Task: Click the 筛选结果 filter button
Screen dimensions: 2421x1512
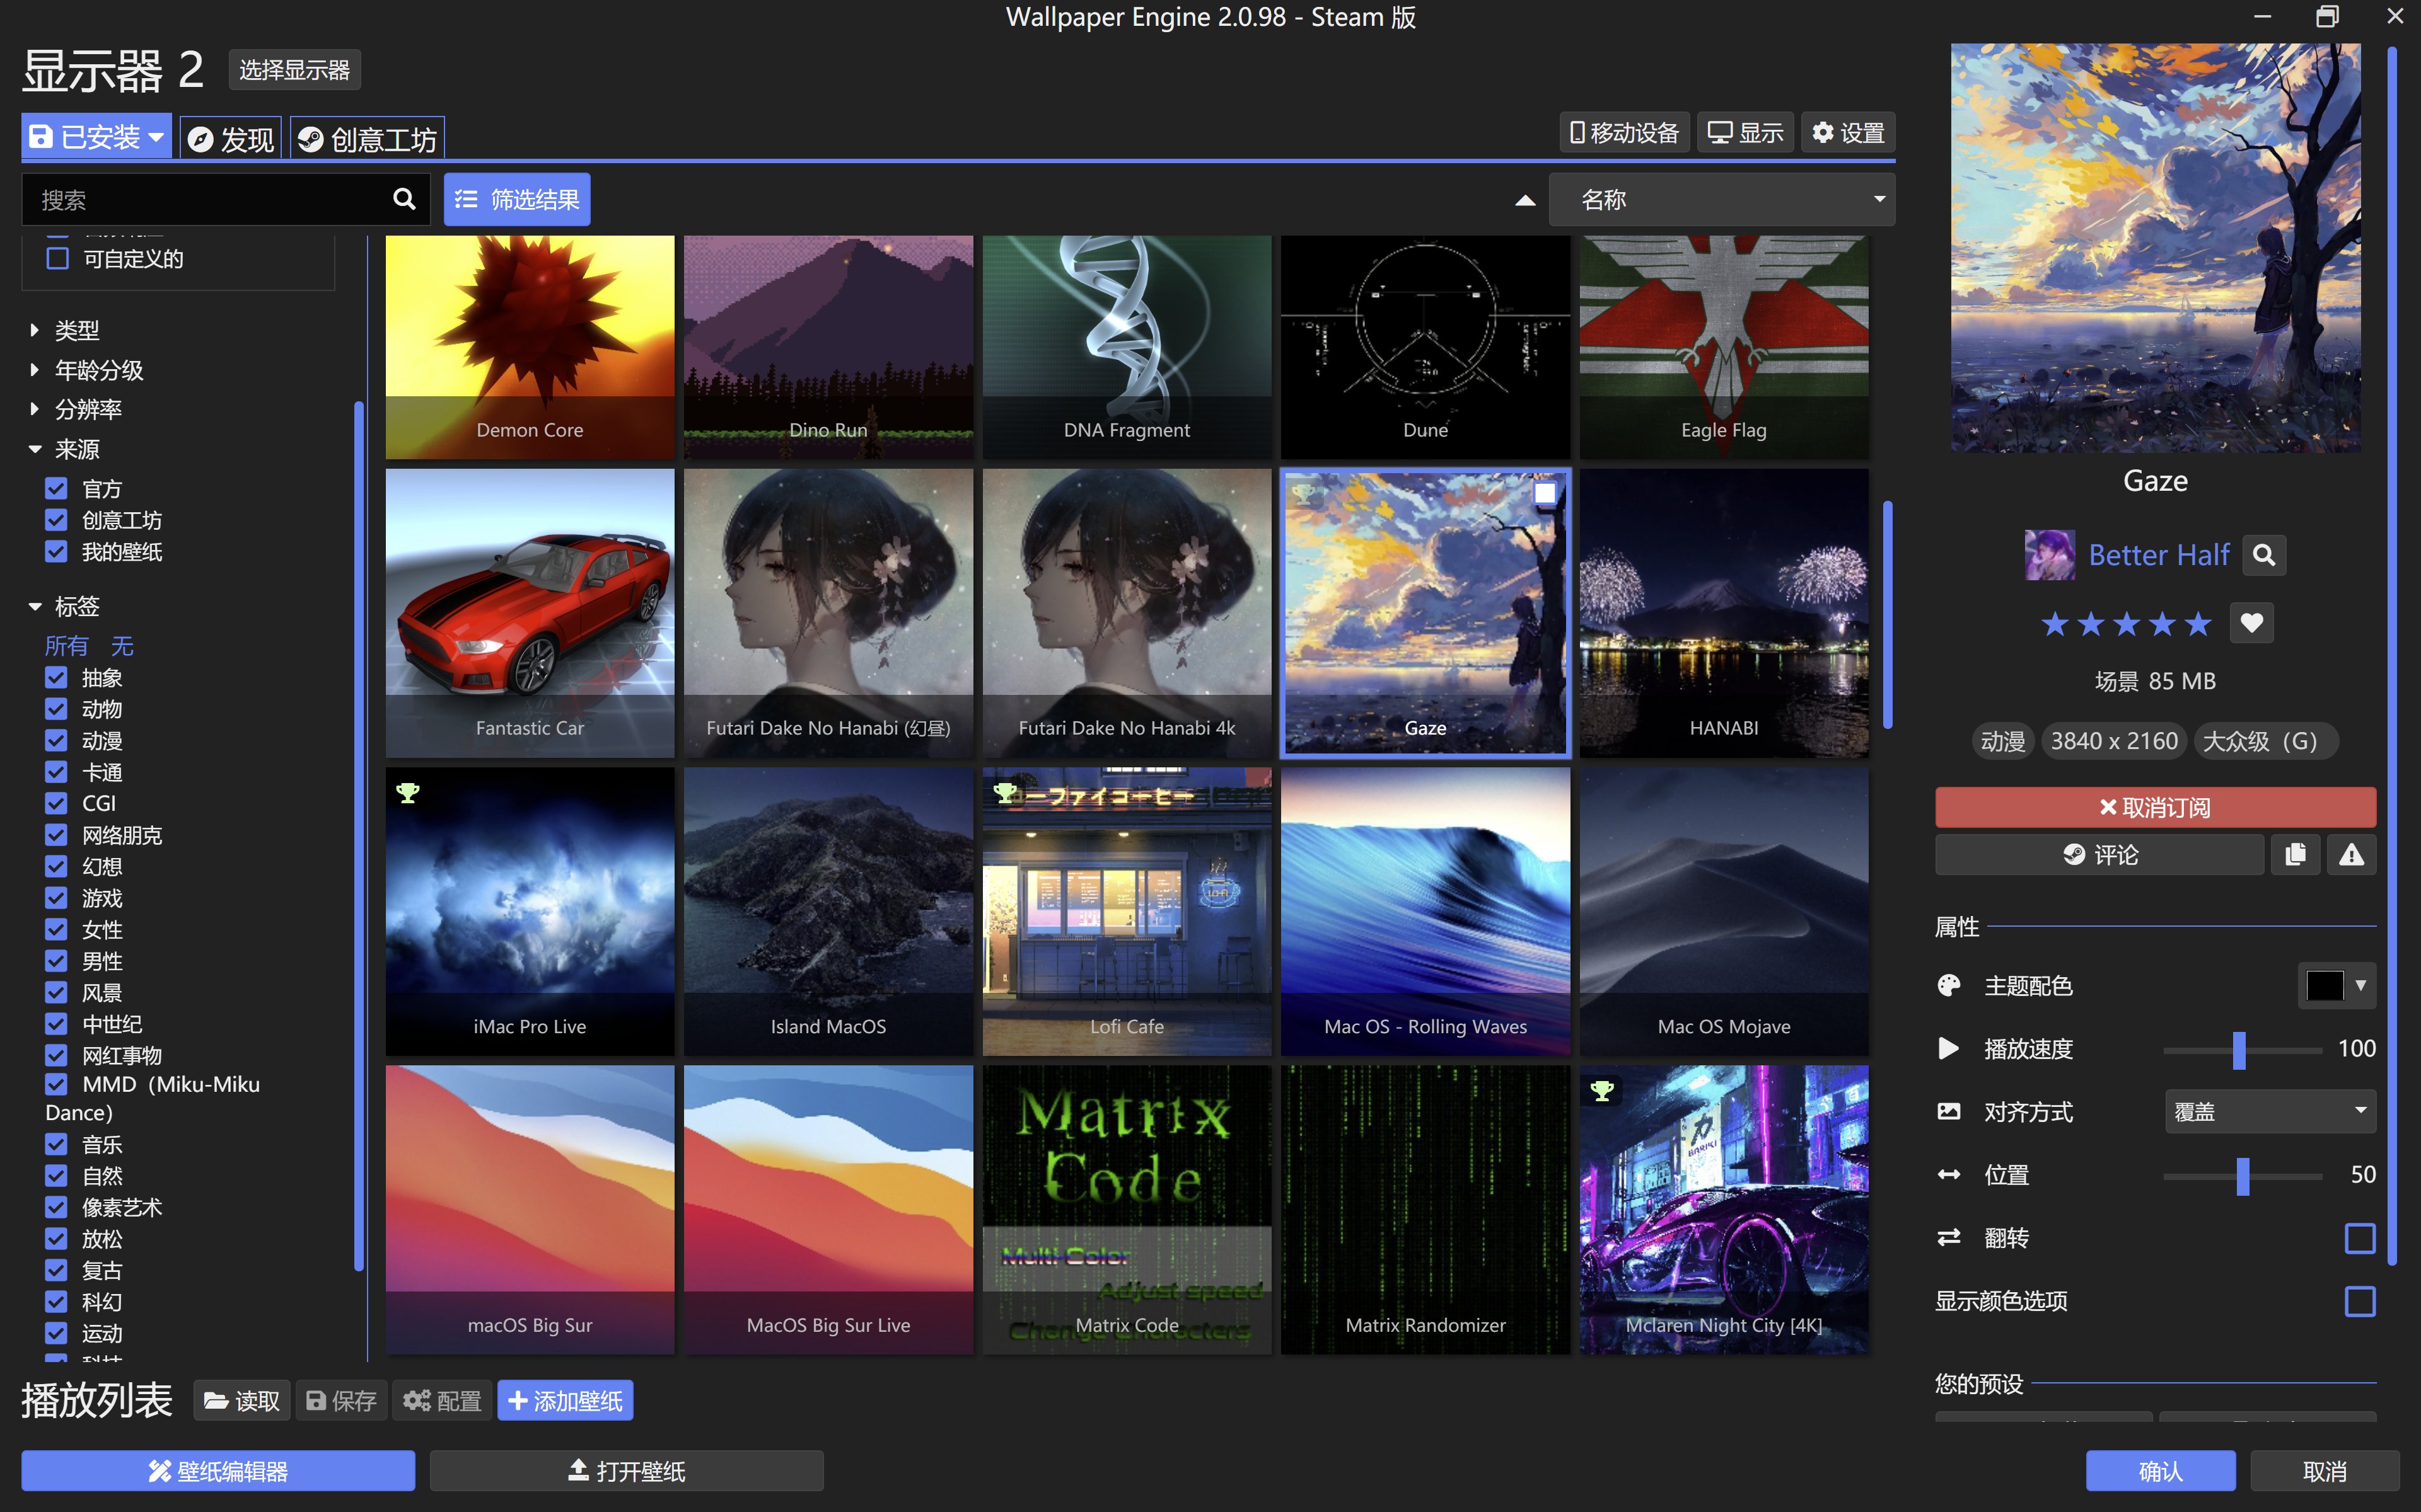Action: click(517, 199)
